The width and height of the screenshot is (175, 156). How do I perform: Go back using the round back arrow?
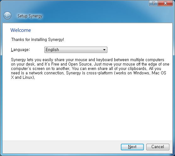7,16
